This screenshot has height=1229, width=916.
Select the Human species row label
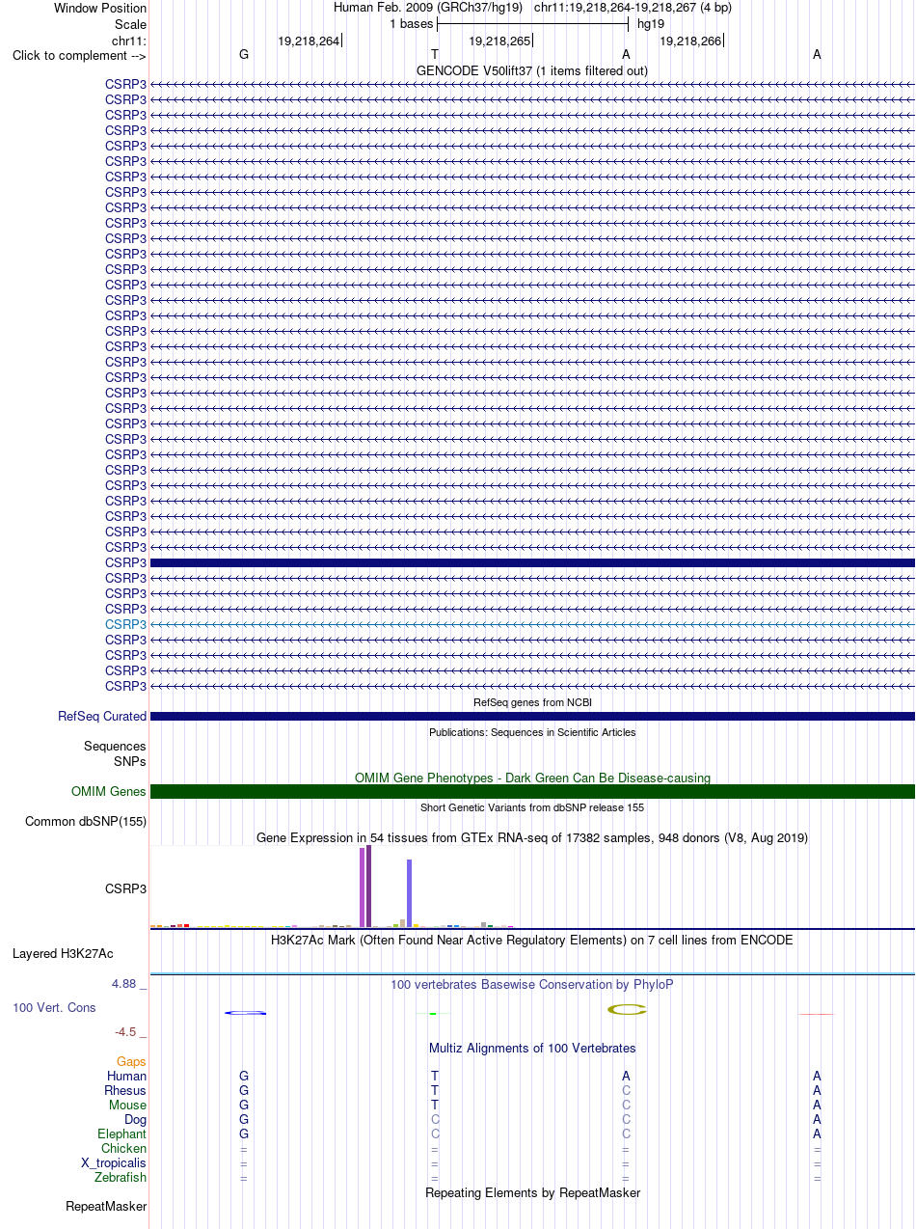click(127, 1076)
